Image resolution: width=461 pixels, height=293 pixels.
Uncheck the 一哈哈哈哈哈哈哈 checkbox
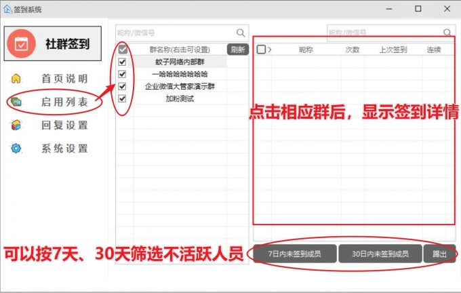(122, 74)
